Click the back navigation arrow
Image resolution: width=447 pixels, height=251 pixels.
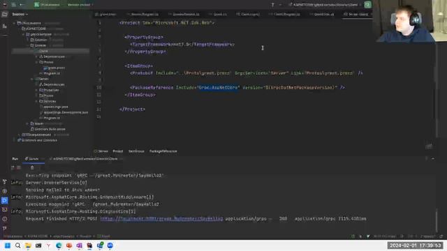point(22,5)
